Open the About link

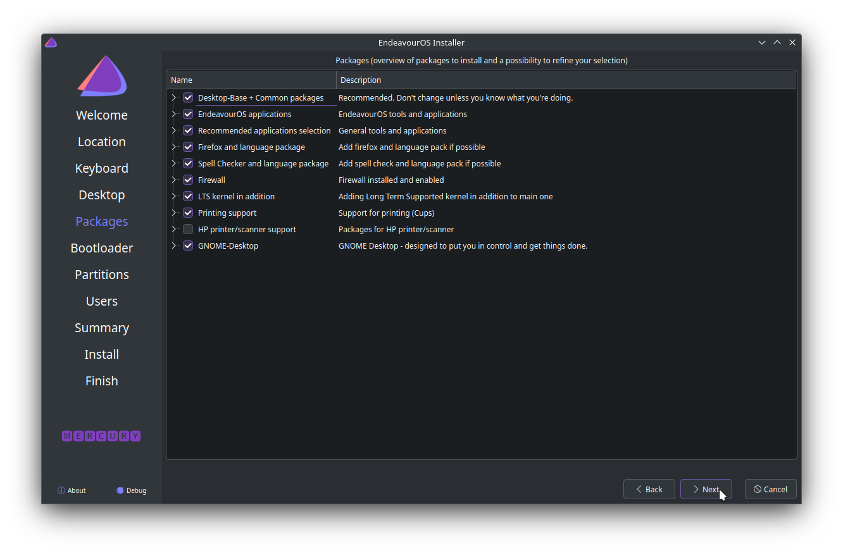pyautogui.click(x=72, y=490)
